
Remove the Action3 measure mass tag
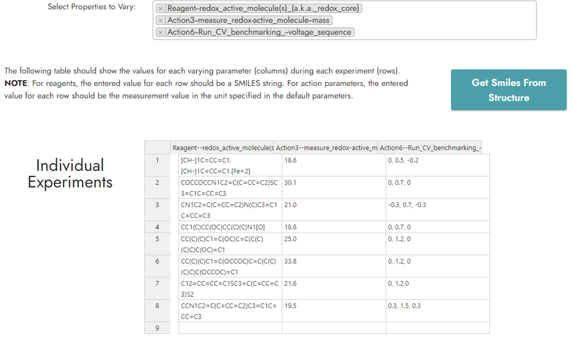[x=160, y=20]
